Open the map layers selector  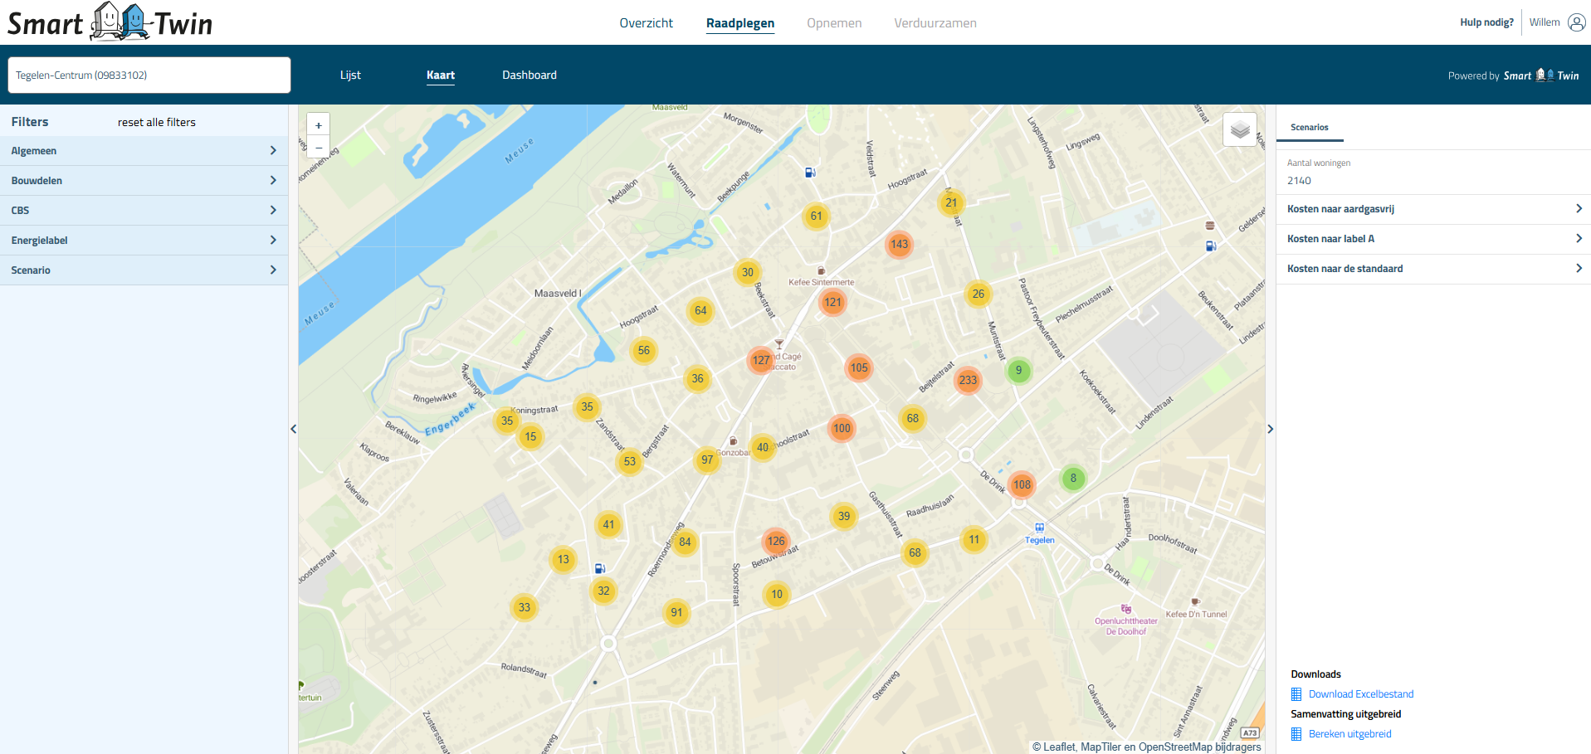pyautogui.click(x=1239, y=129)
